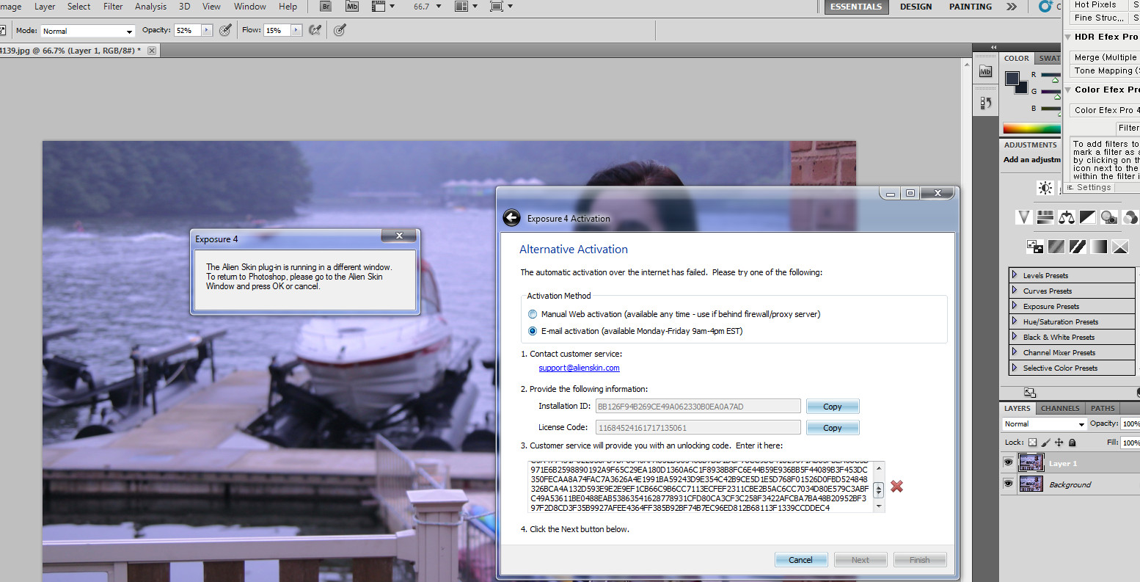This screenshot has width=1140, height=582.
Task: Add a Brightness/Contrast adjustment
Action: click(x=1045, y=188)
